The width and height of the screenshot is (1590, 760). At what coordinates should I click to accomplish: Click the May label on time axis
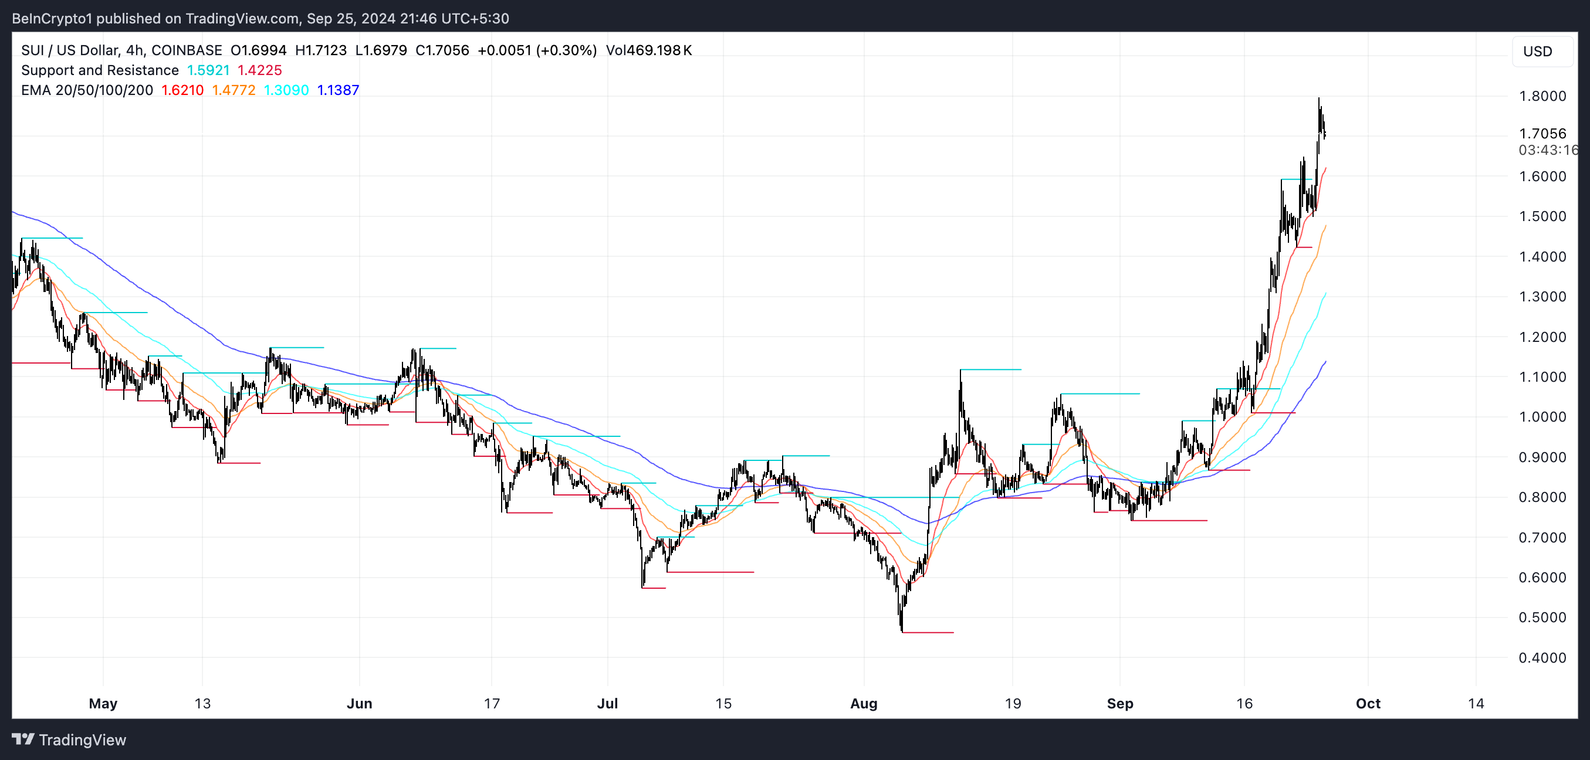click(103, 703)
